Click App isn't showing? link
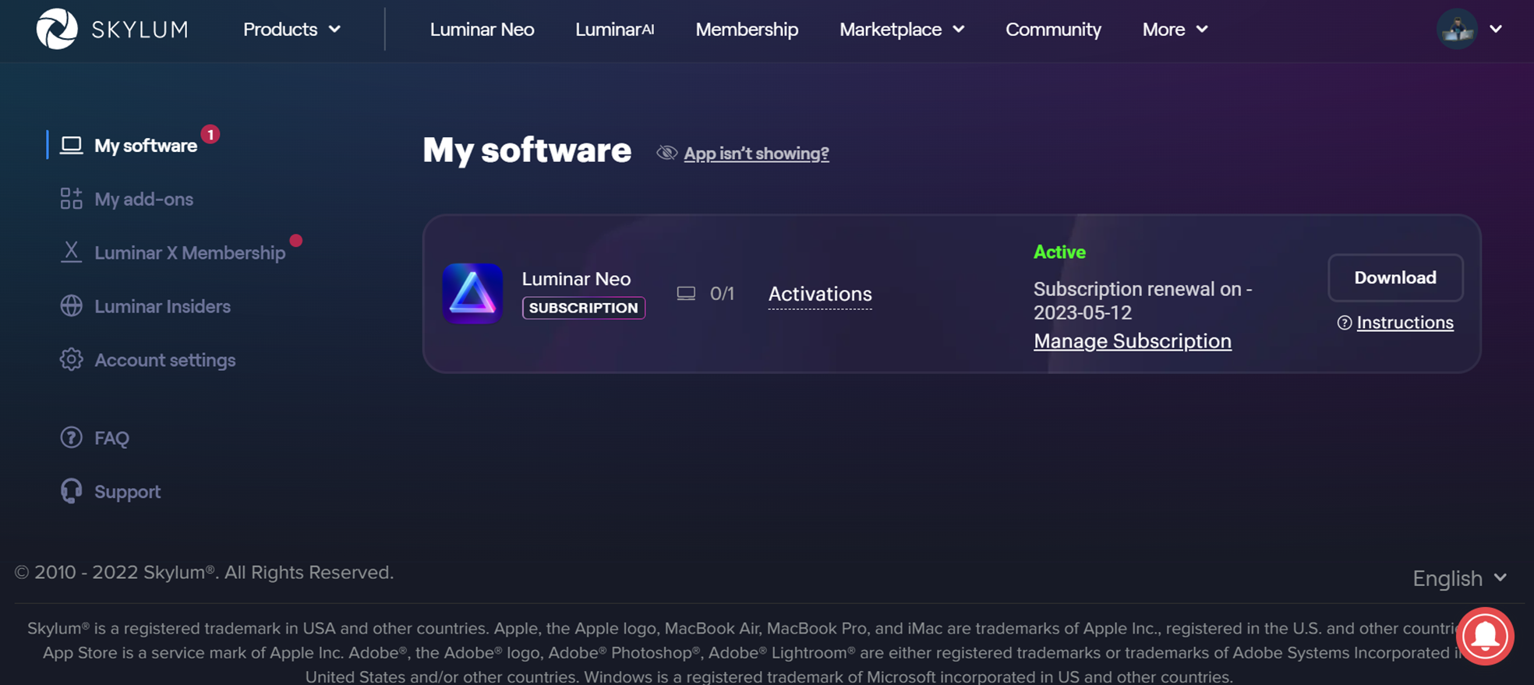This screenshot has width=1534, height=685. coord(756,154)
